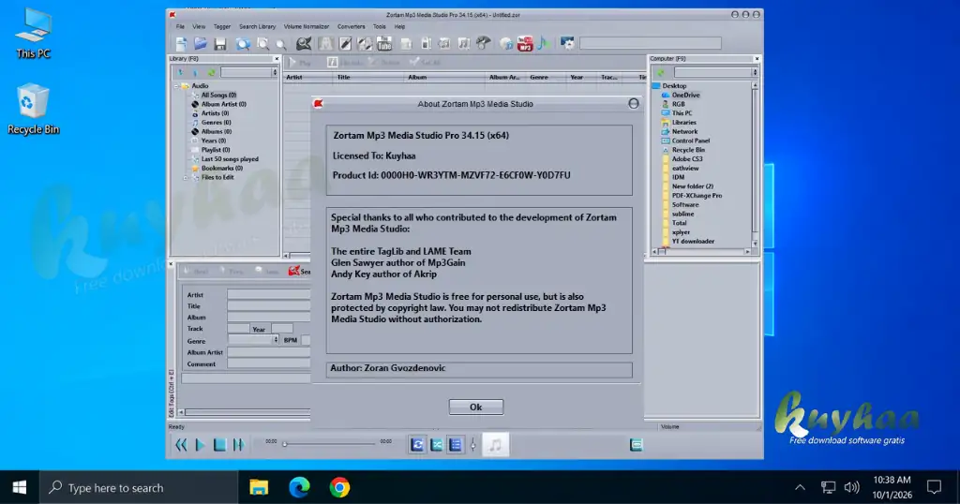The image size is (960, 504).
Task: Open the Windows Start menu
Action: [x=20, y=487]
